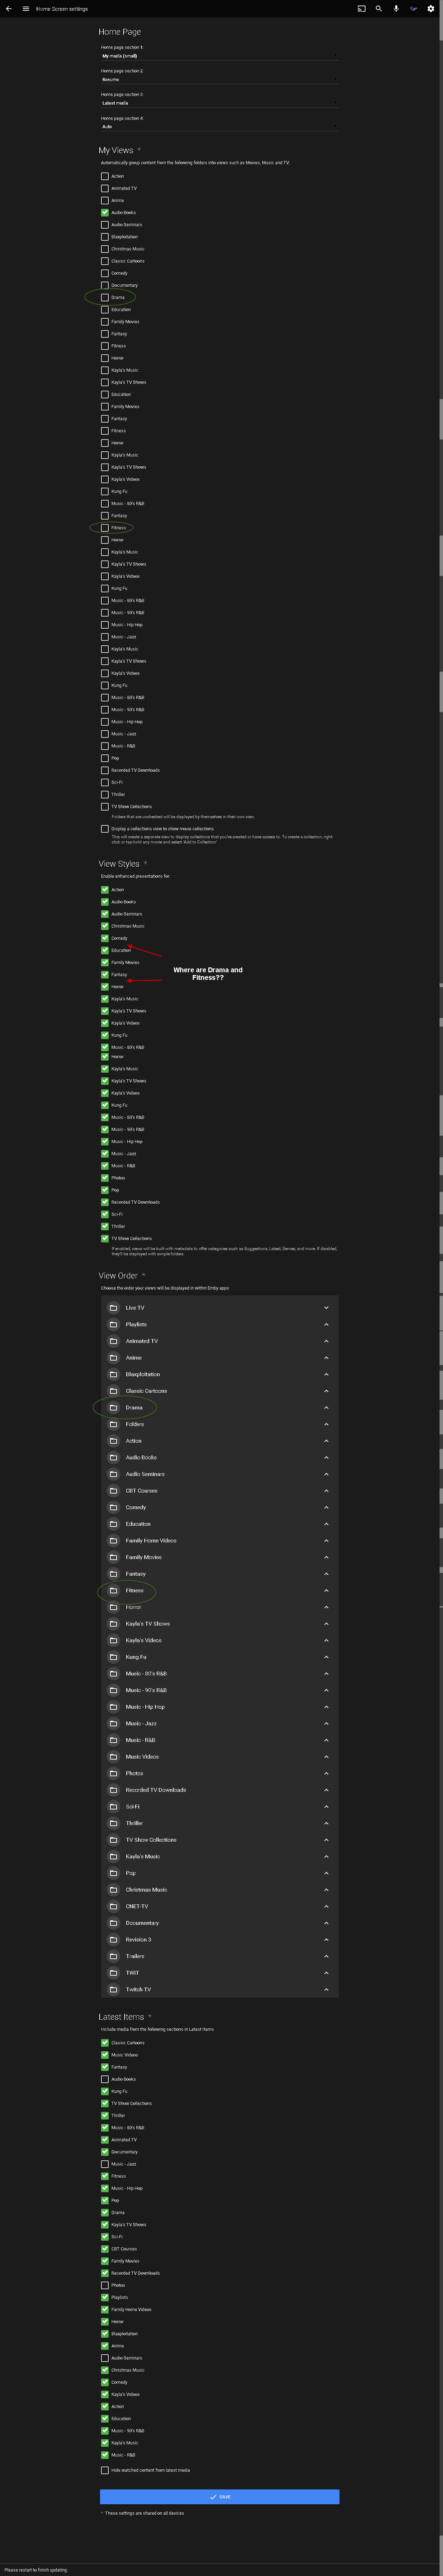This screenshot has height=2576, width=443.
Task: Click folder icon of Live TV row
Action: (113, 1308)
